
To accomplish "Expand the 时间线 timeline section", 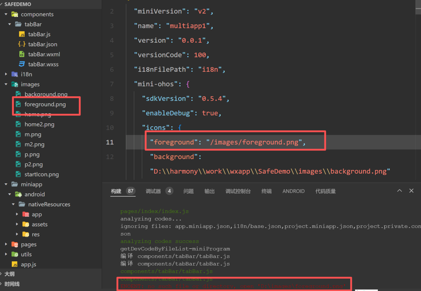I will pos(12,284).
